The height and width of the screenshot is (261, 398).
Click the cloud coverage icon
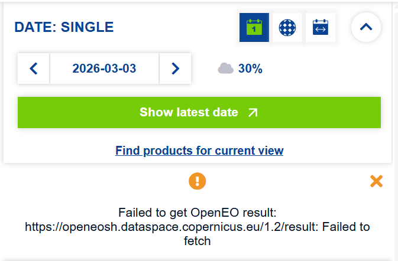click(225, 68)
